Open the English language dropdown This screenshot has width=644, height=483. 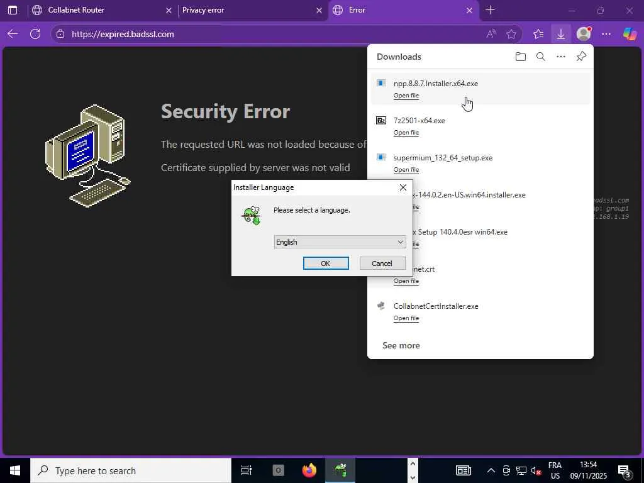[340, 242]
